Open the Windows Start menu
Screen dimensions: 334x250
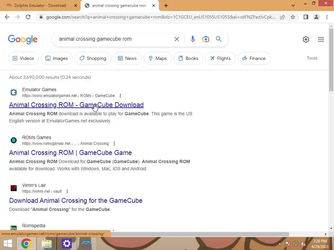pos(8,243)
